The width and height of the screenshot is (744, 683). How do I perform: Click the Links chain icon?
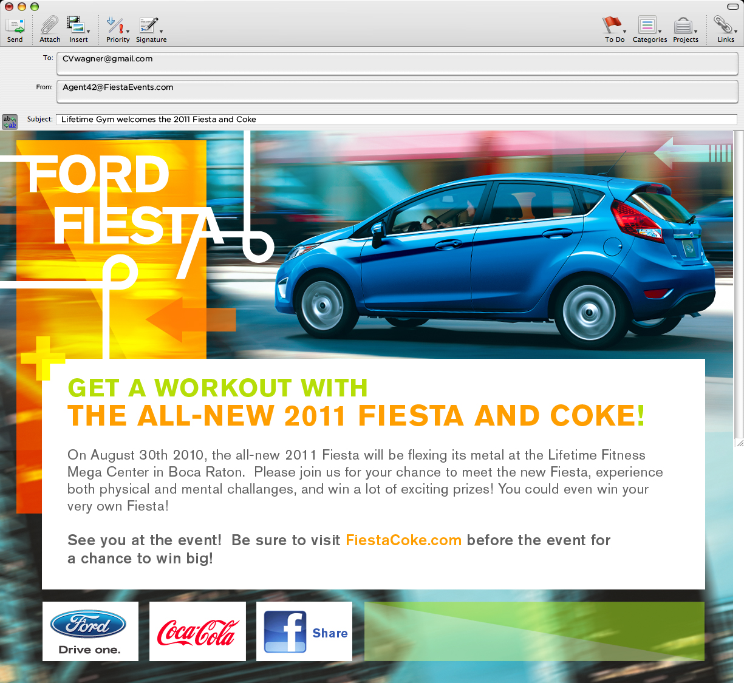coord(722,25)
